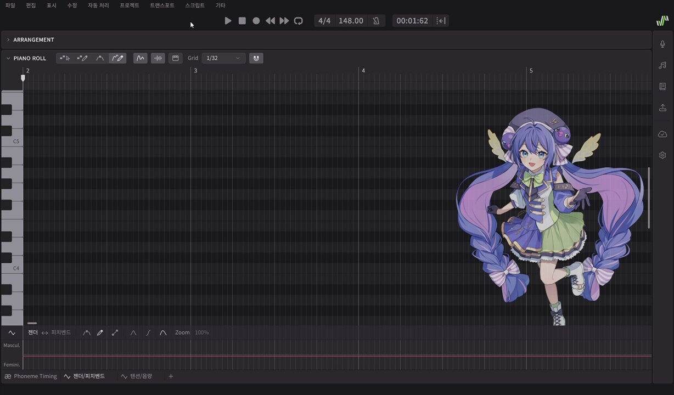Image resolution: width=674 pixels, height=395 pixels.
Task: Open the music note properties panel
Action: pyautogui.click(x=662, y=65)
